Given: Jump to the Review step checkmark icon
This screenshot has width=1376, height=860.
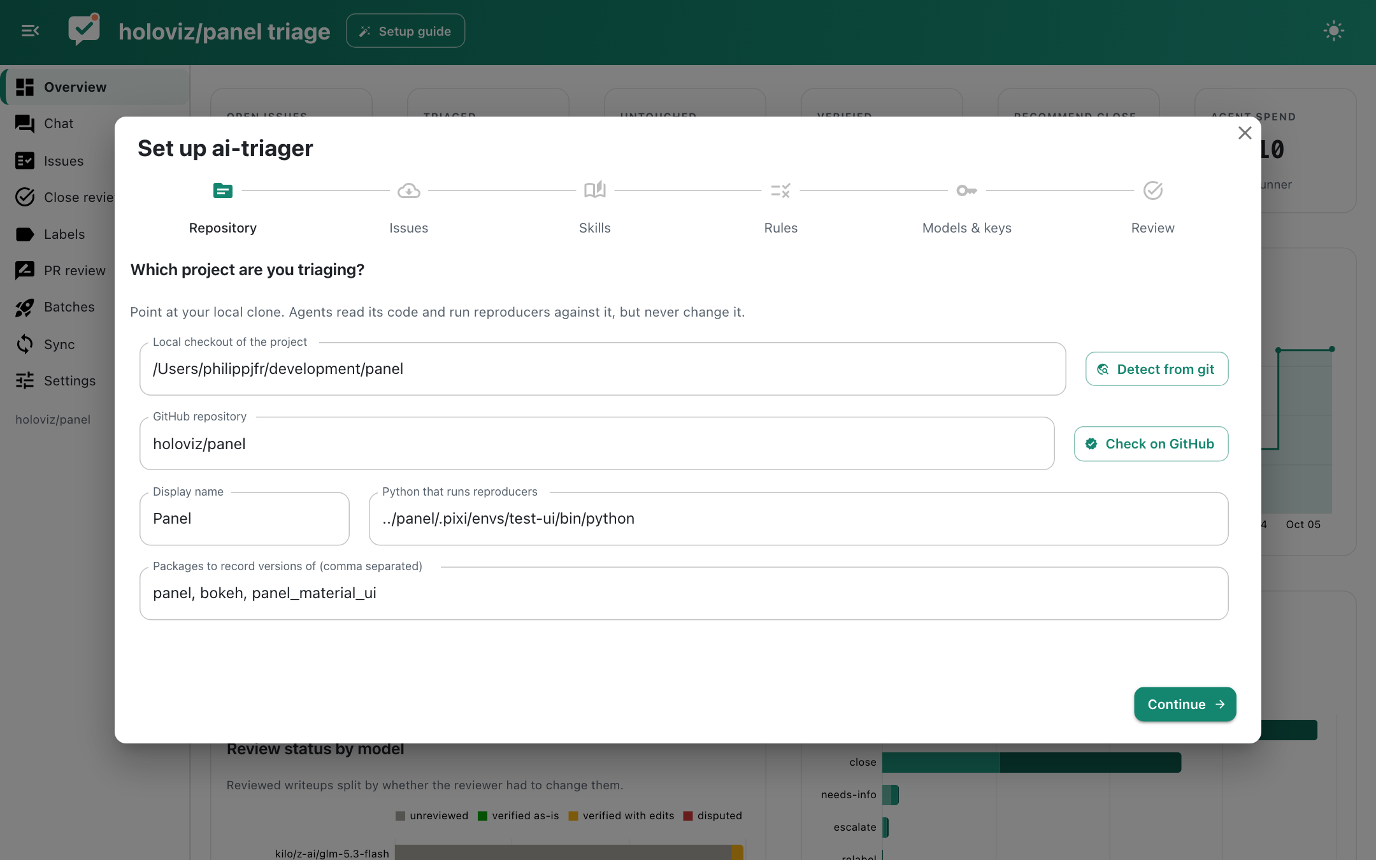Looking at the screenshot, I should click(x=1153, y=190).
